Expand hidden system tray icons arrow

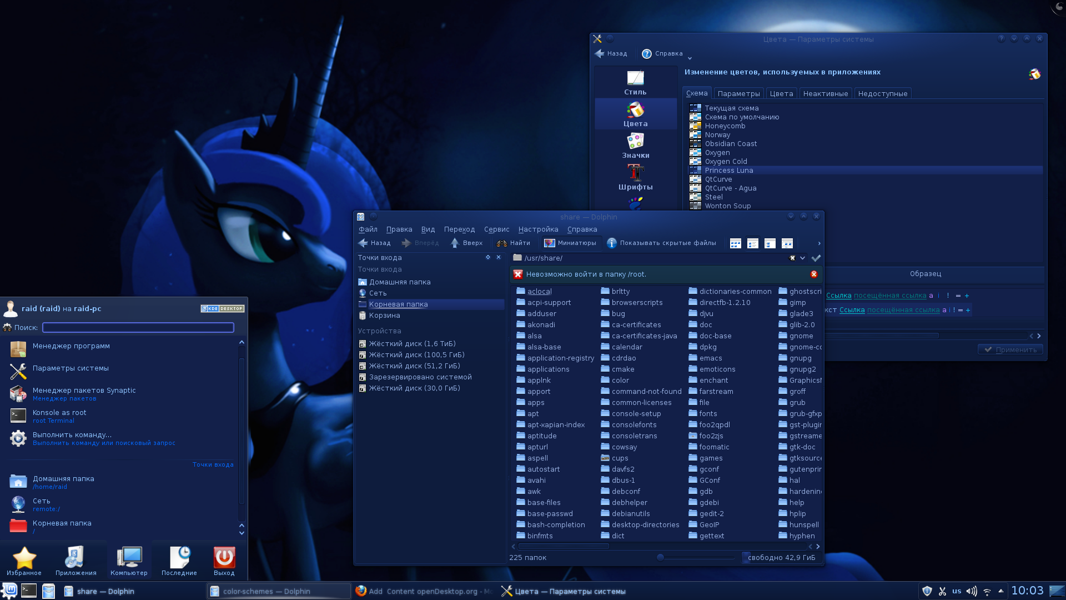pos(1000,591)
